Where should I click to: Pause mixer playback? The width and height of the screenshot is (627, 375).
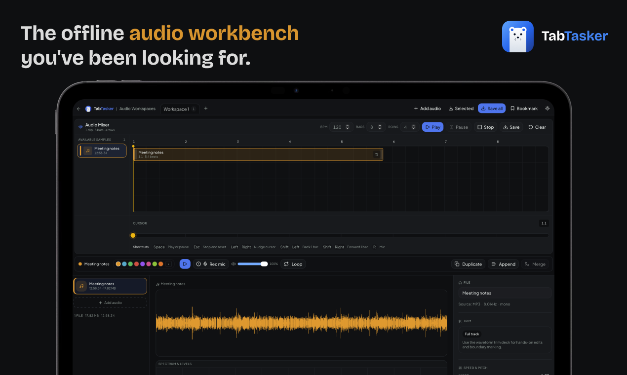coord(459,127)
